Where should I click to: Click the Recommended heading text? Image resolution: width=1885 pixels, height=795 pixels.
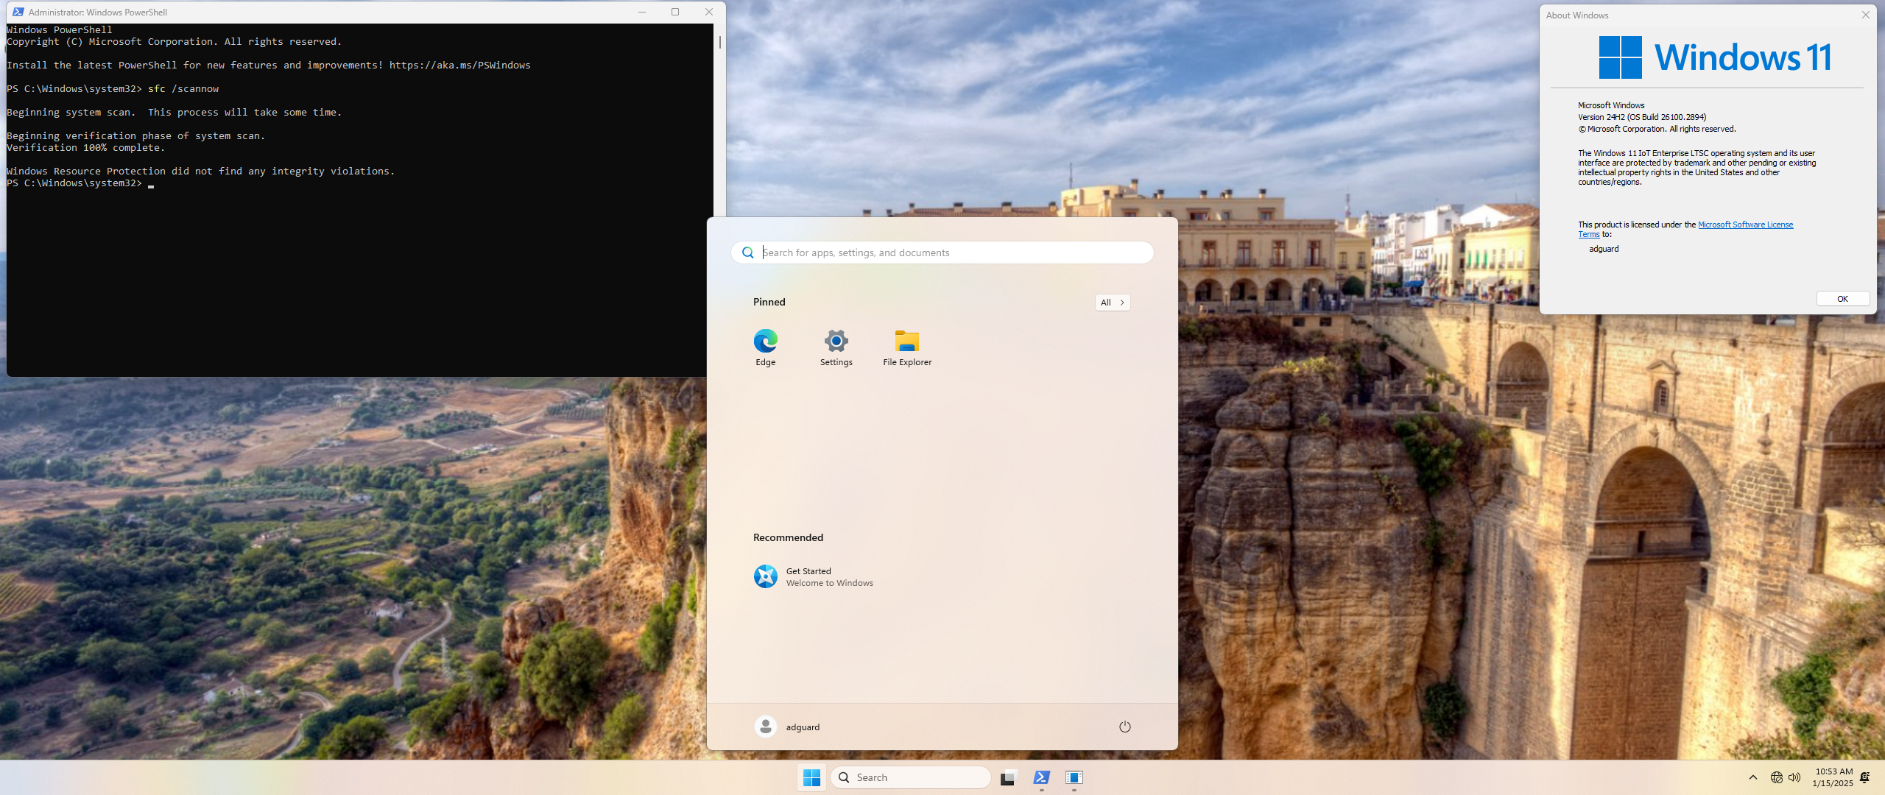(x=788, y=537)
